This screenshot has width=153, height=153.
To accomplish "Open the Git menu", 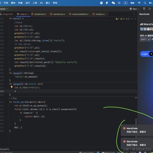I will click(x=41, y=3).
